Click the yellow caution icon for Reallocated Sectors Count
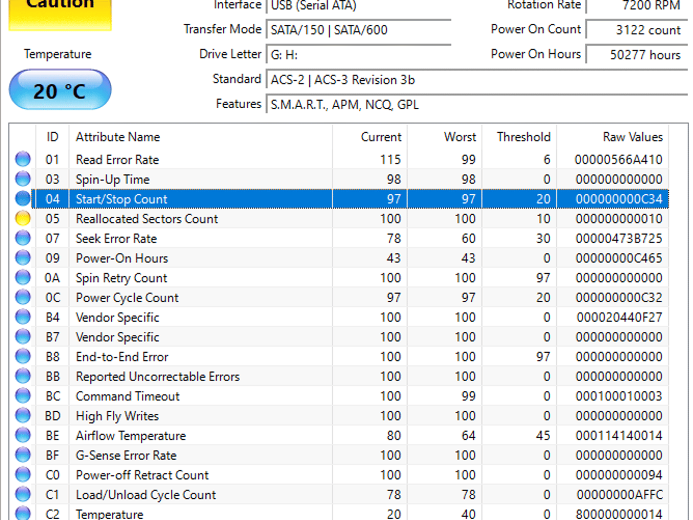Screen dimensions: 693x520 click(23, 218)
